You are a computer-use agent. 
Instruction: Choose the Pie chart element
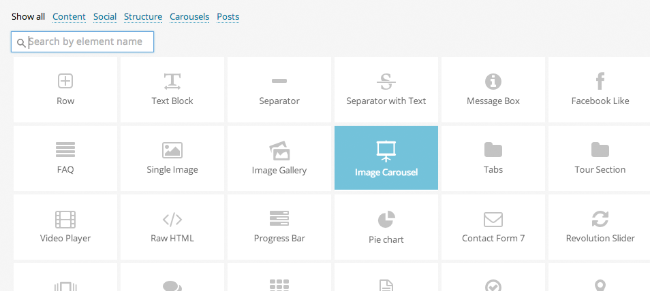pos(386,227)
